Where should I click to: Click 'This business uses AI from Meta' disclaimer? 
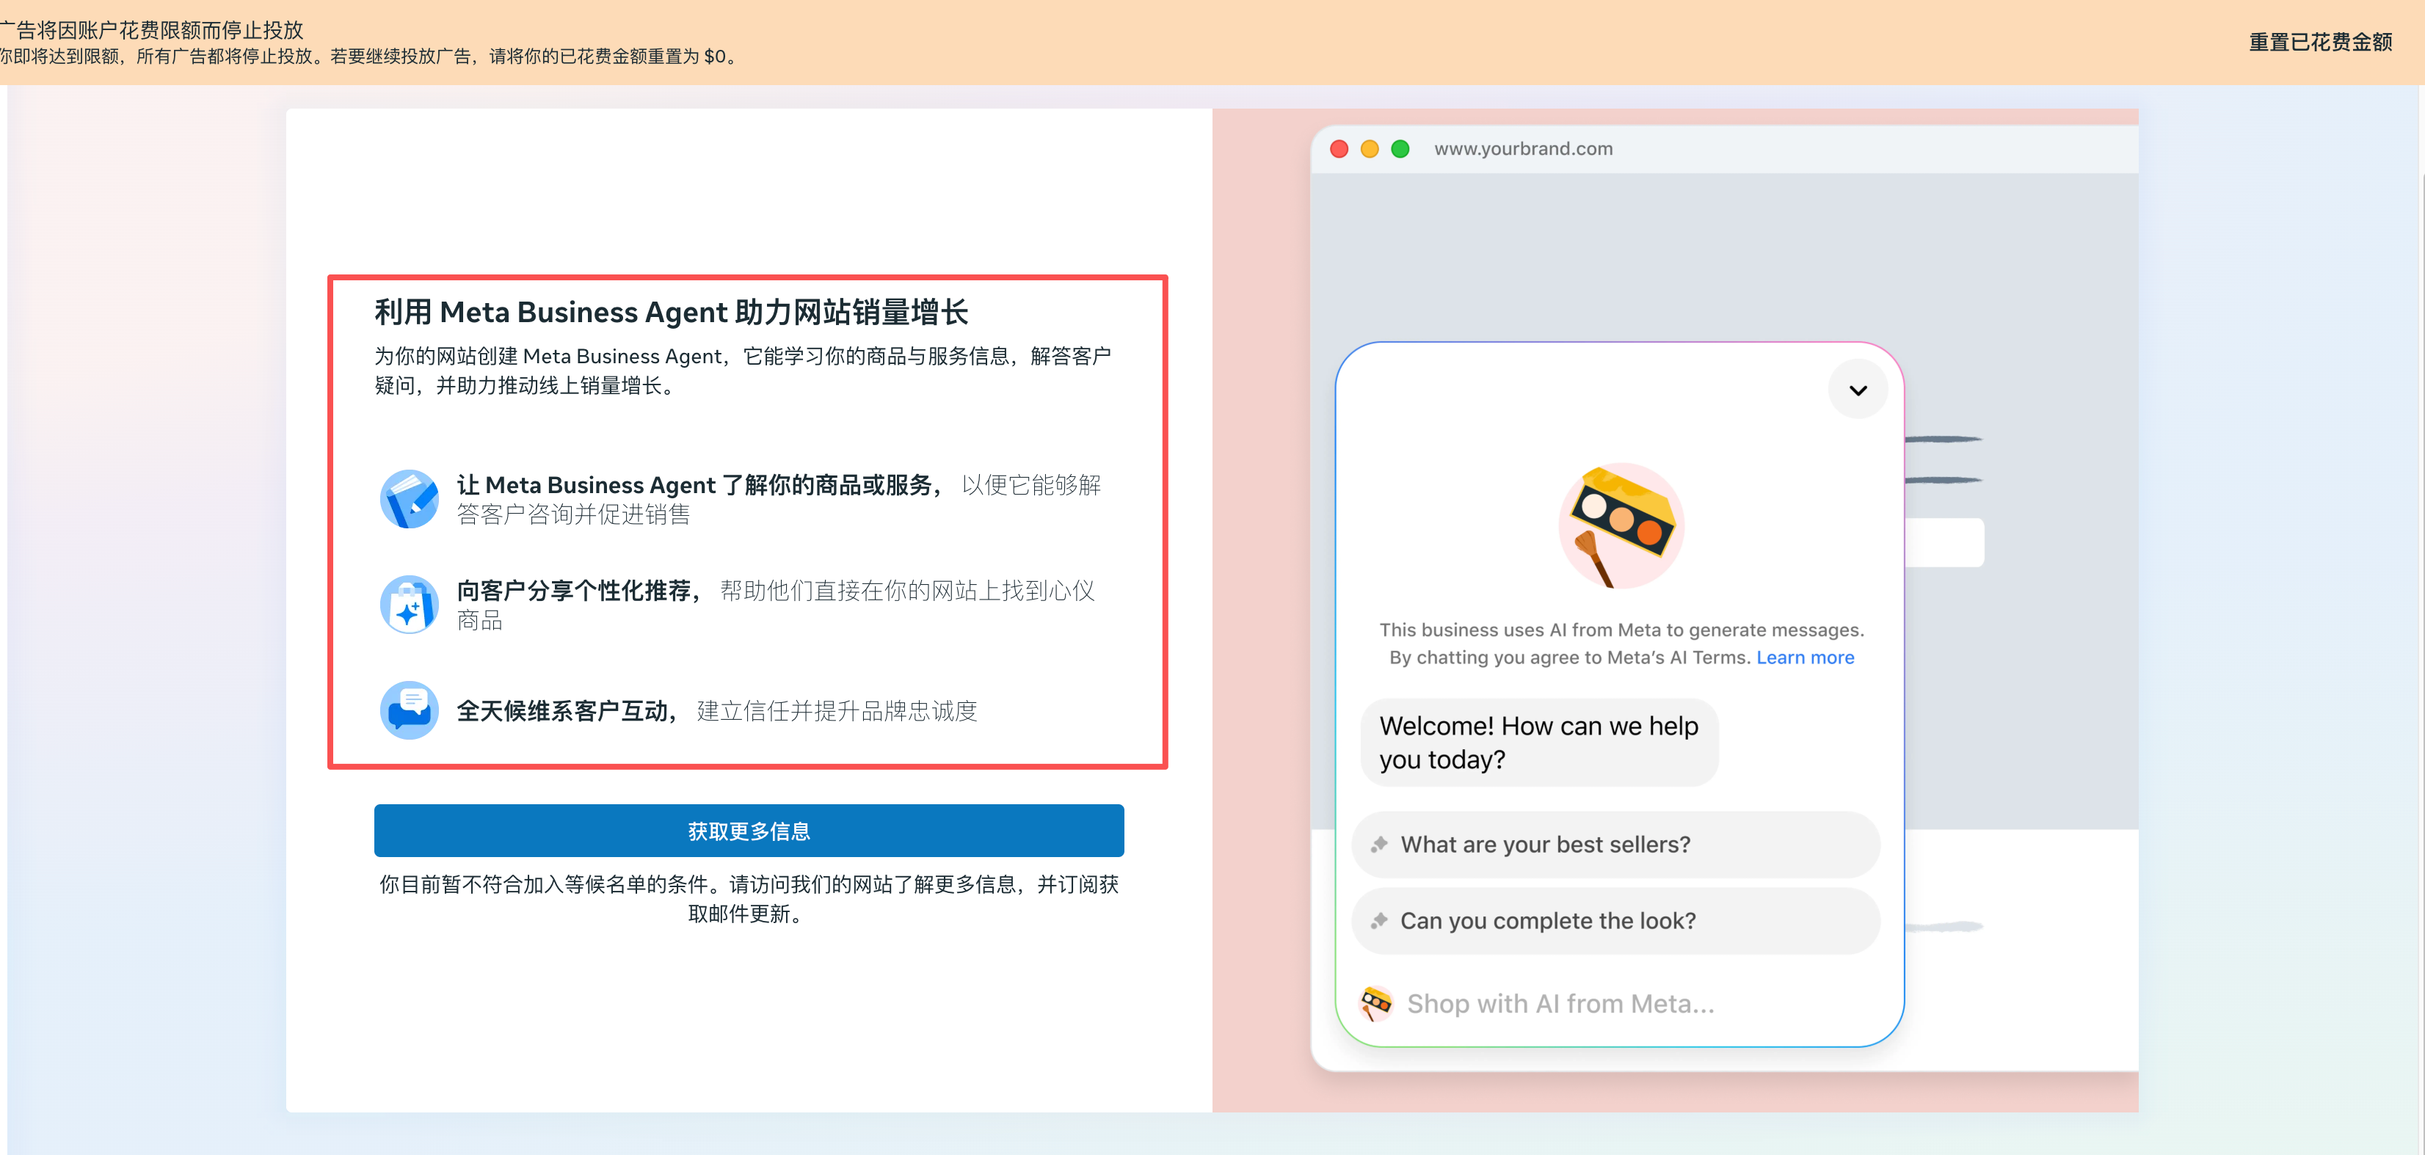pos(1621,643)
